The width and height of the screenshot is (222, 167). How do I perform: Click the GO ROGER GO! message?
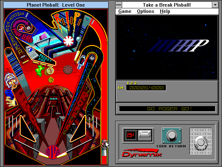click(x=169, y=109)
